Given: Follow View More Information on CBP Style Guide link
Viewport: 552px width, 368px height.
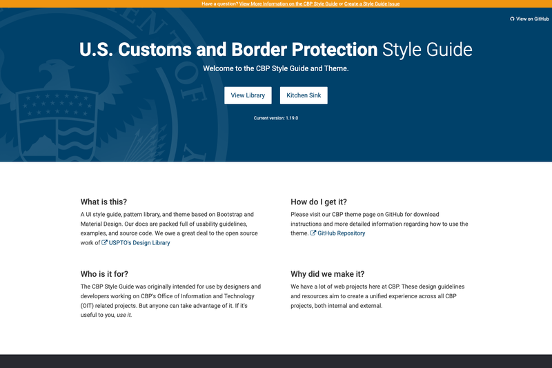Looking at the screenshot, I should point(288,4).
